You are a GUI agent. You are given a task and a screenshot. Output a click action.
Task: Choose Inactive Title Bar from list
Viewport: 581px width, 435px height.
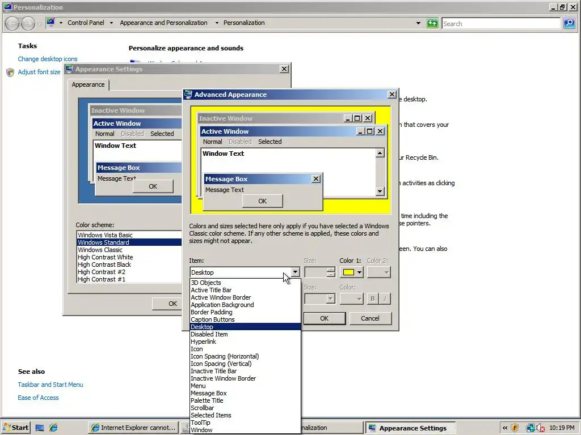pos(245,371)
